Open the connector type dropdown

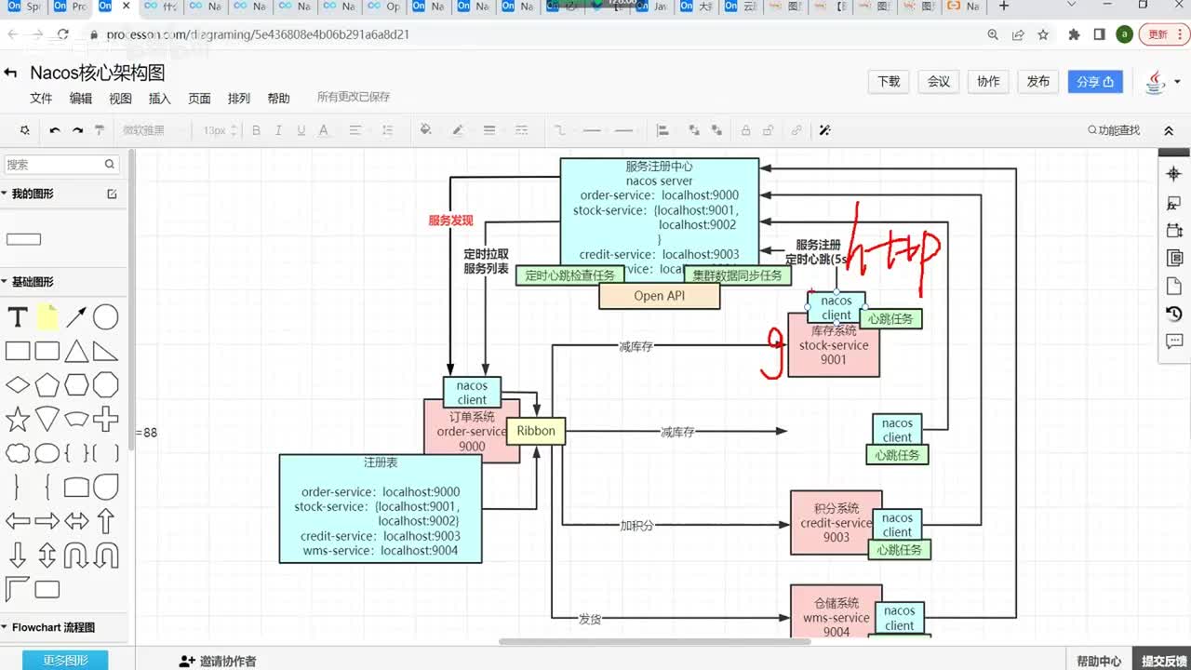pyautogui.click(x=560, y=130)
